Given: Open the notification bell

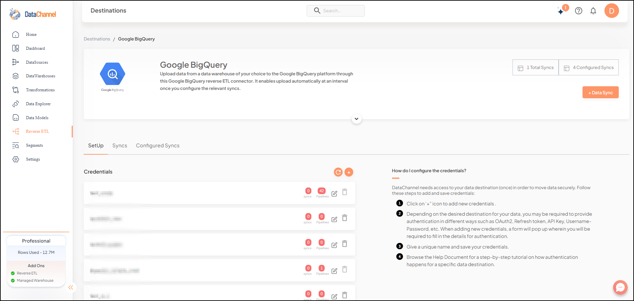Looking at the screenshot, I should click(593, 11).
